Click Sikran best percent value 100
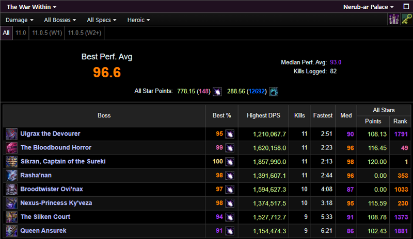The width and height of the screenshot is (413, 239). click(218, 161)
